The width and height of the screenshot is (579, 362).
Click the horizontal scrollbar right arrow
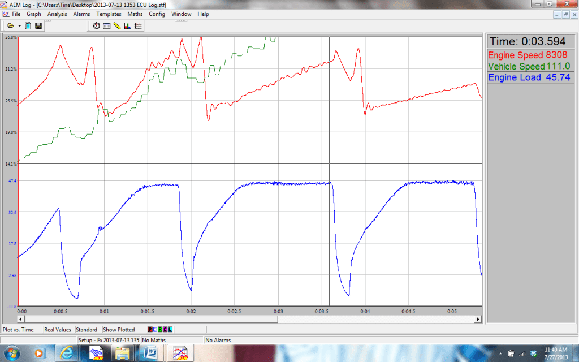pyautogui.click(x=478, y=319)
